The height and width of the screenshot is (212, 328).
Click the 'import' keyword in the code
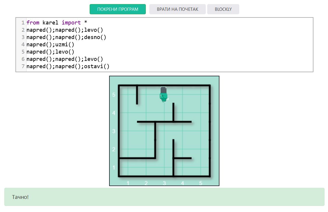[71, 23]
